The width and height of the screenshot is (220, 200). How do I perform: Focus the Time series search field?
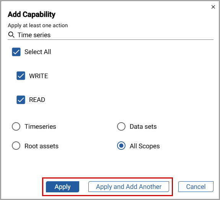click(111, 35)
